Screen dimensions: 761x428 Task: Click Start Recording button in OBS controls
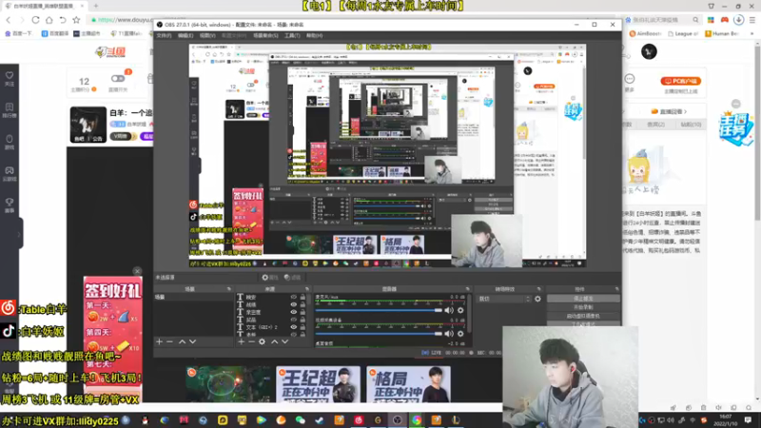tap(583, 307)
